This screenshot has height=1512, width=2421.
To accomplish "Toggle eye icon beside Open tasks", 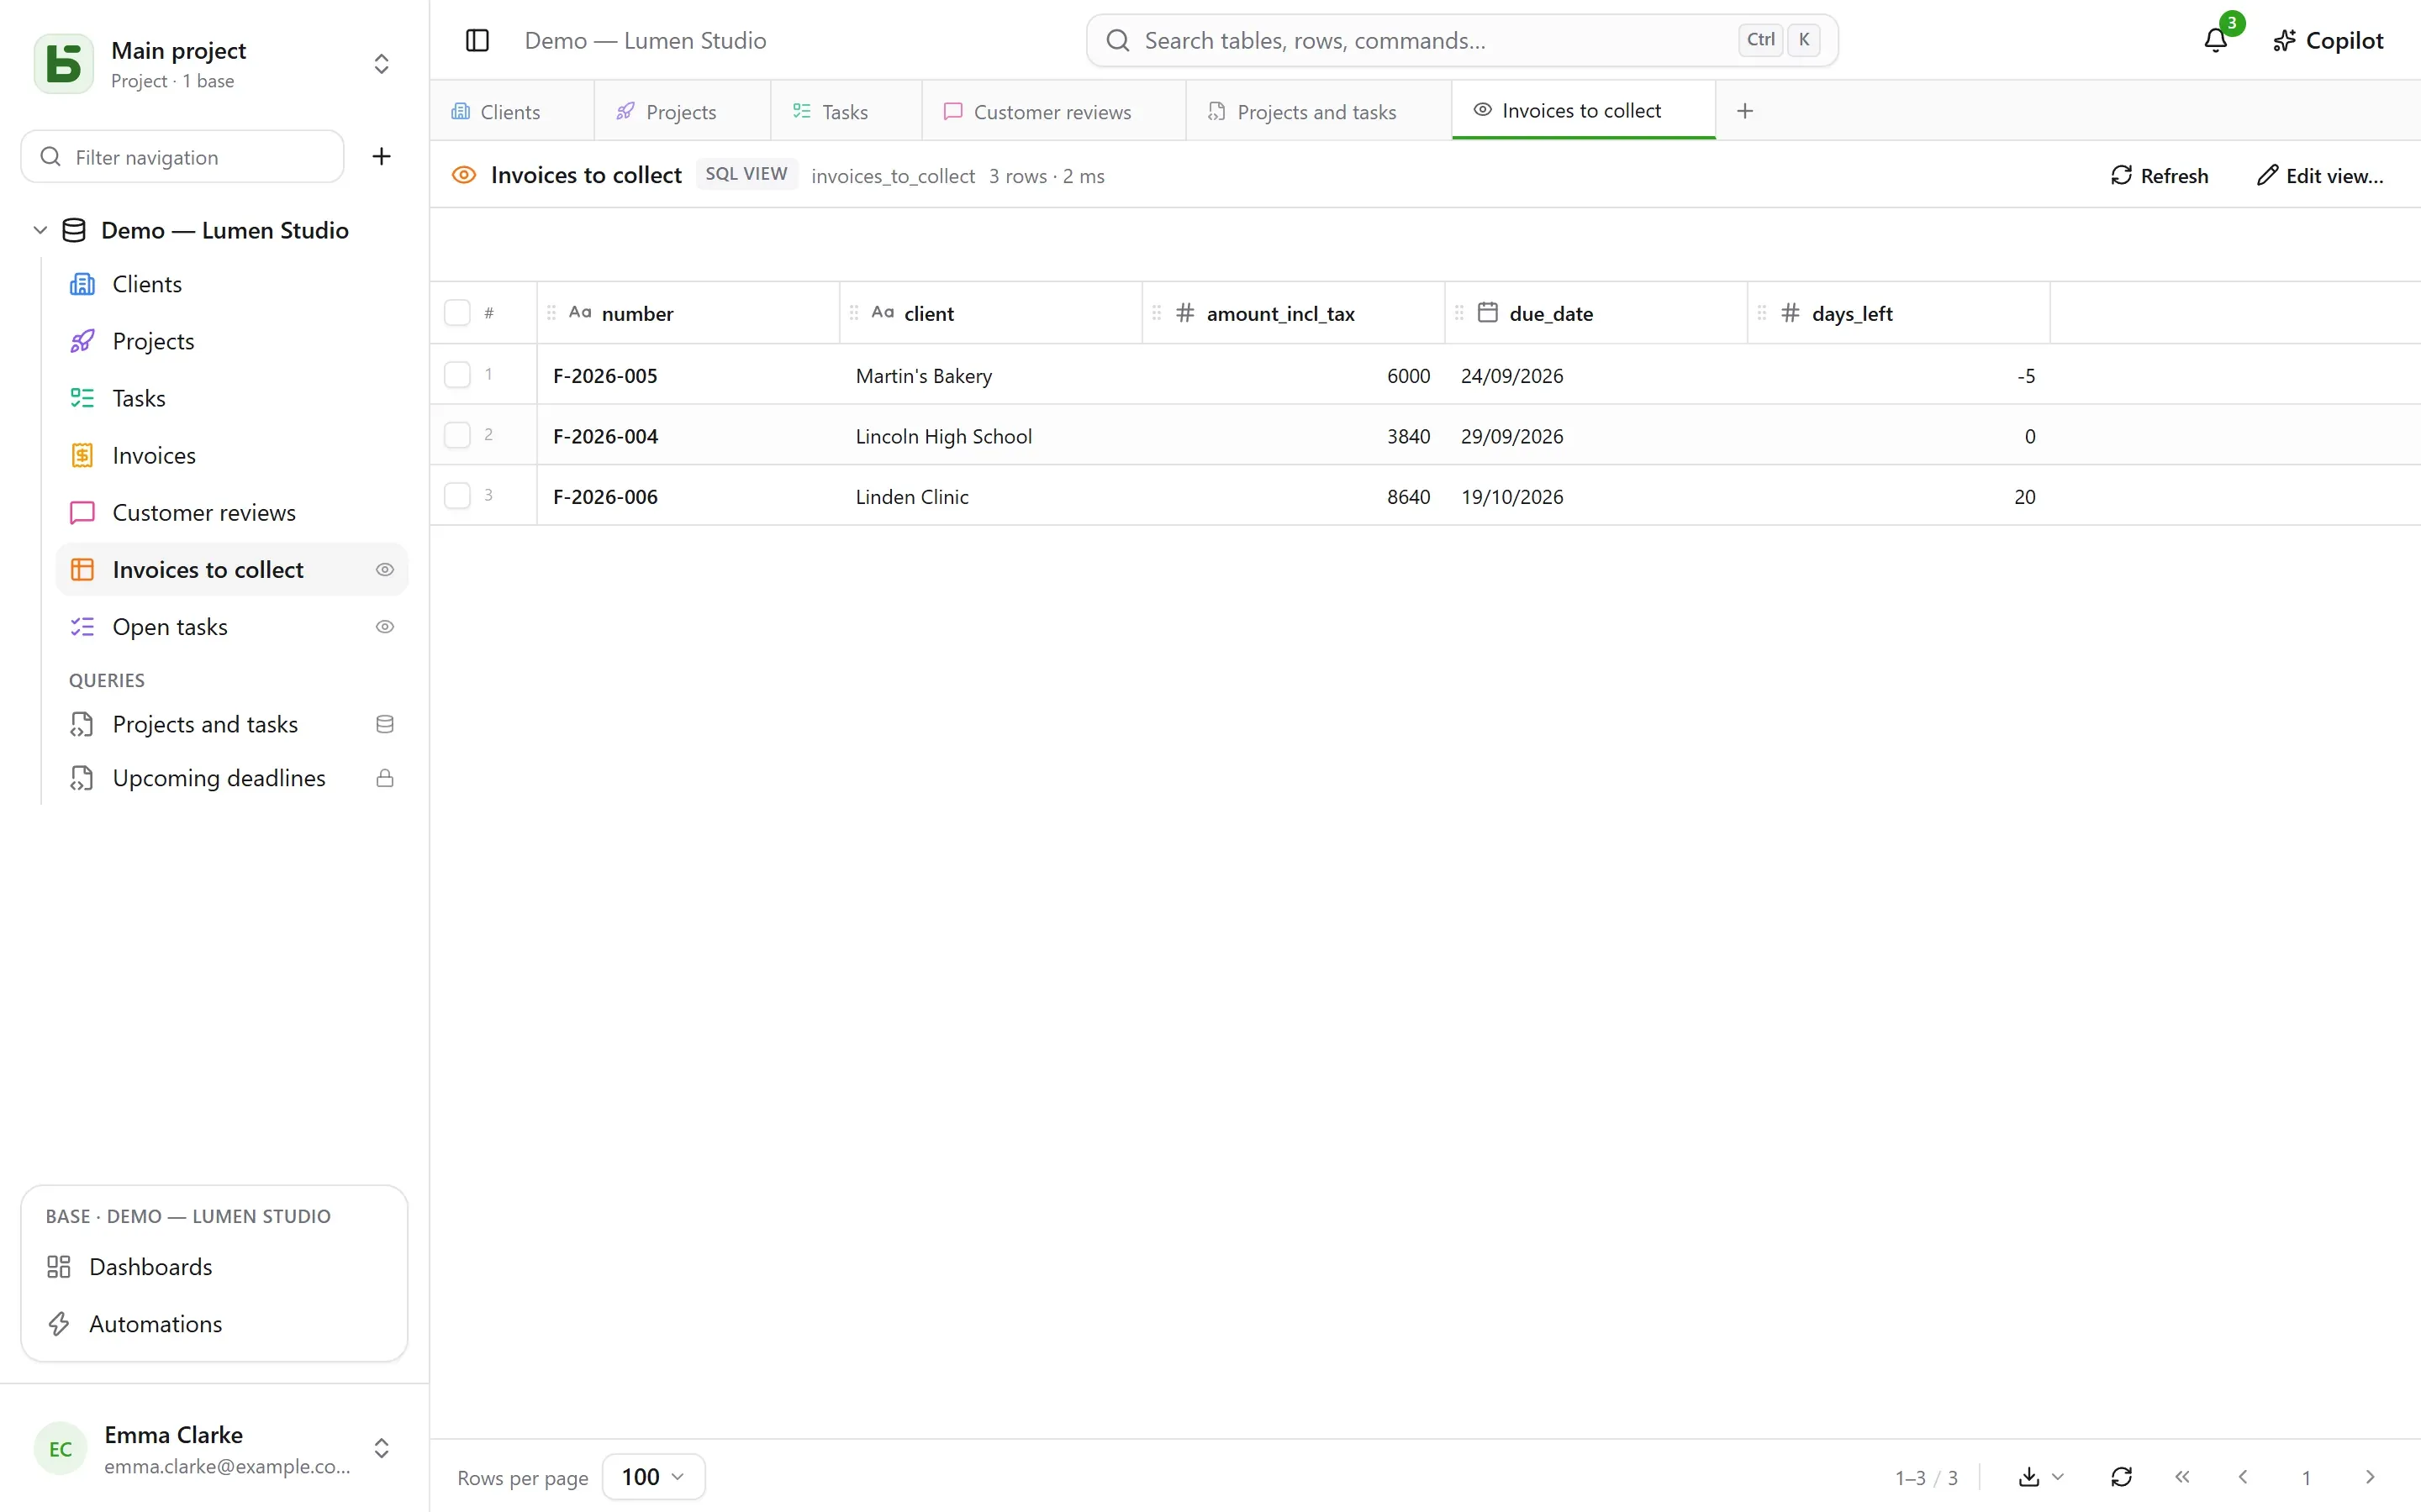I will click(384, 627).
